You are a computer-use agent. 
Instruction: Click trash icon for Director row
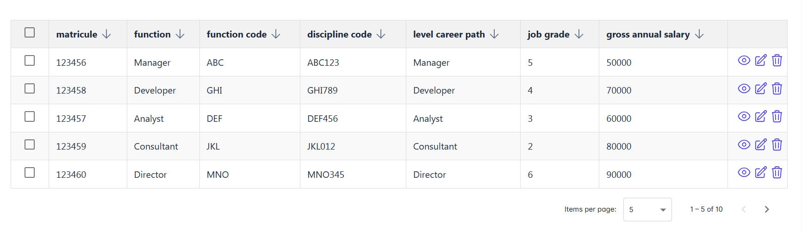777,173
